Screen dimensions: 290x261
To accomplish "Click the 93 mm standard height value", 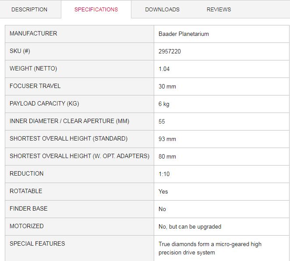I will [167, 139].
